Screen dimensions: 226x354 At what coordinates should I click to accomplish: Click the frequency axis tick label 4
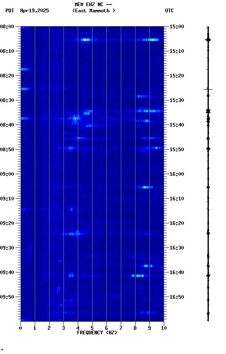tap(78, 328)
